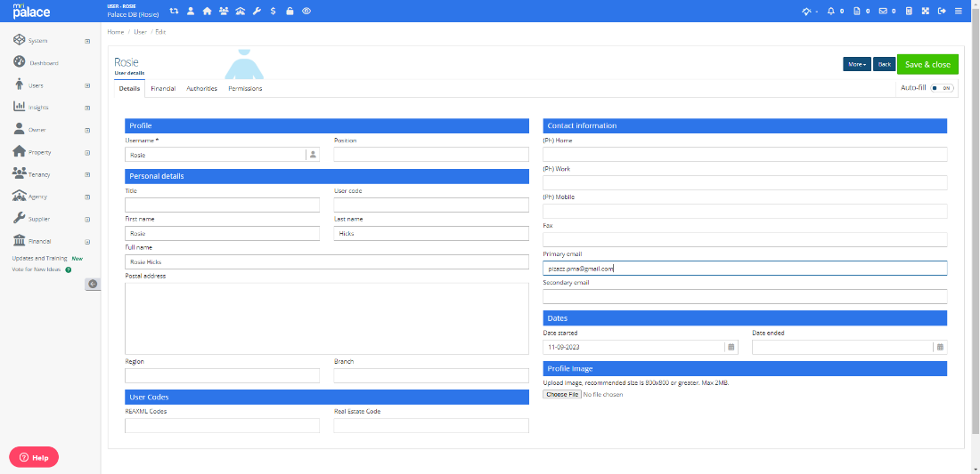The width and height of the screenshot is (980, 474).
Task: Open the Vote for New Ideas link
Action: (x=37, y=270)
